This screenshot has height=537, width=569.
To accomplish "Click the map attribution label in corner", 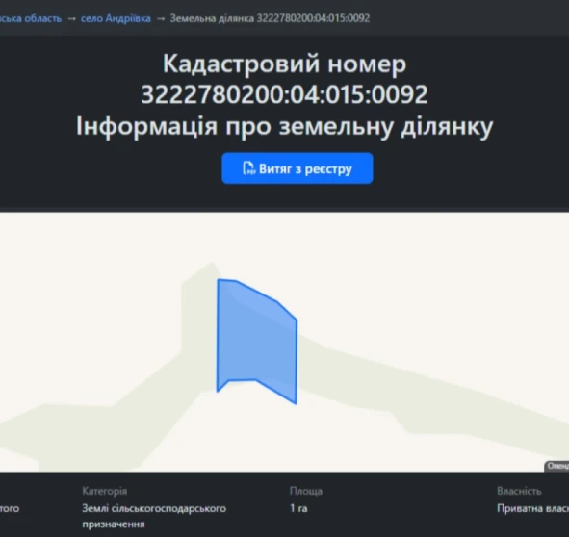I will (x=556, y=466).
